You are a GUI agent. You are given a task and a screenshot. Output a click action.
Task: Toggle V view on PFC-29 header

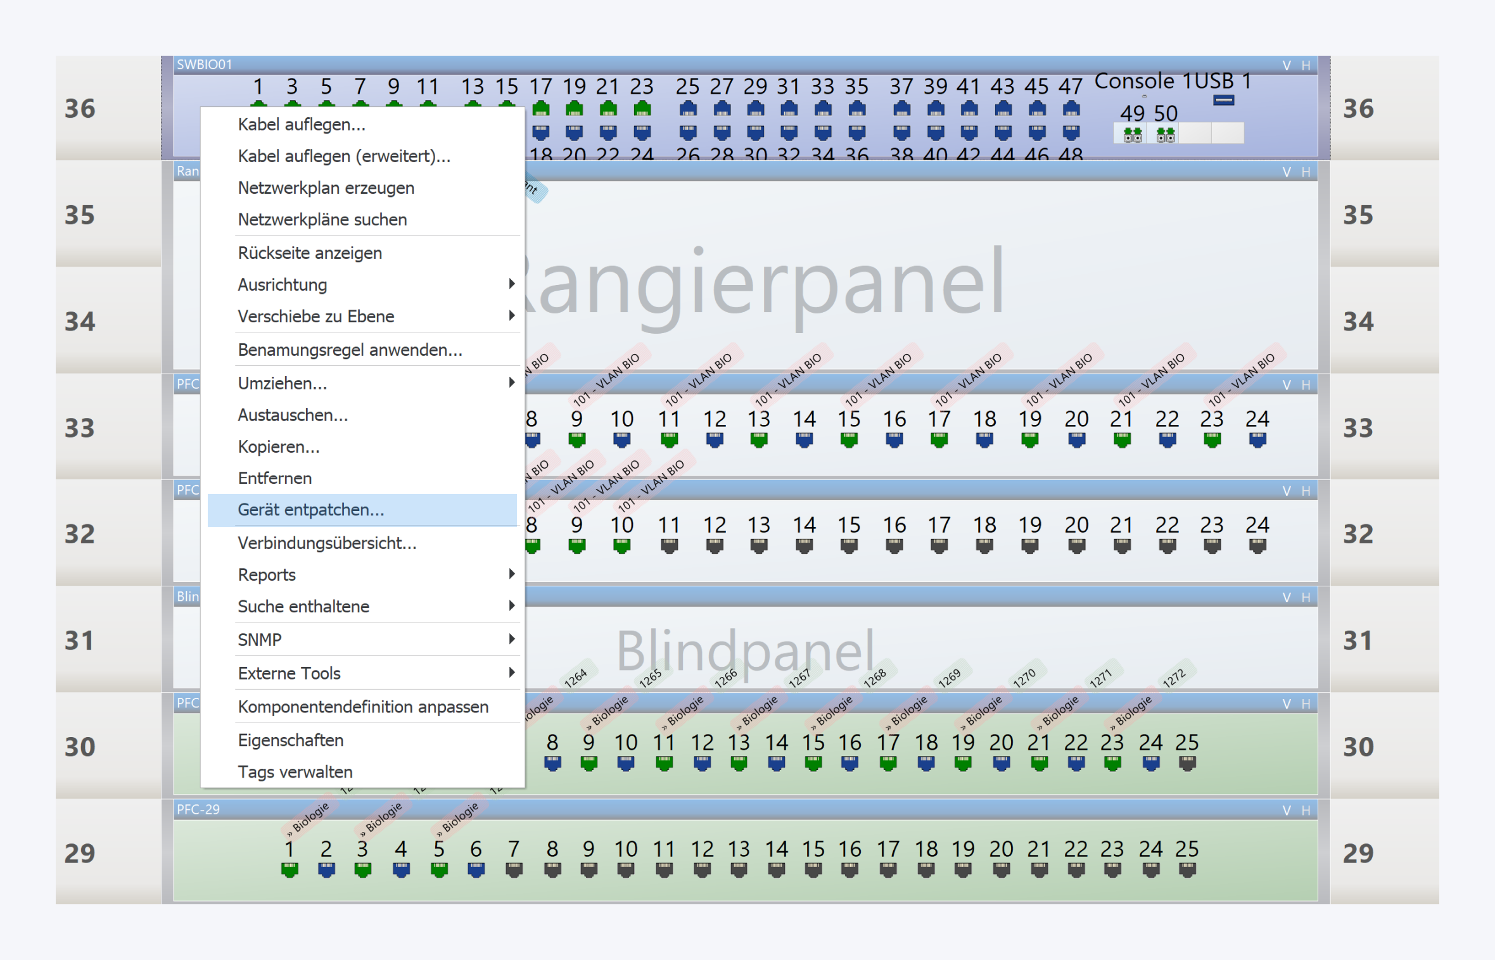tap(1287, 810)
